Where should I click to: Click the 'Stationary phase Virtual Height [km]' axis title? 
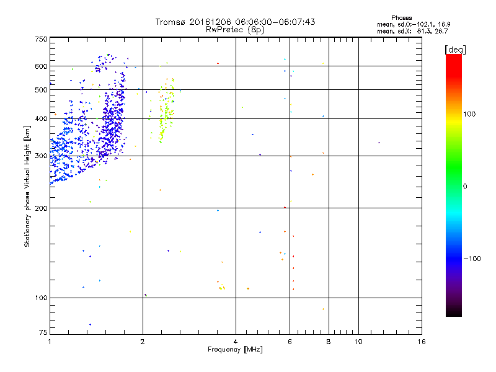point(27,186)
